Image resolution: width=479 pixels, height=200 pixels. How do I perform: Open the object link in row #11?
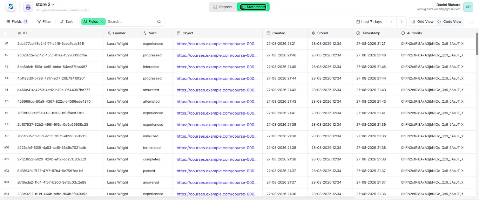(x=217, y=160)
